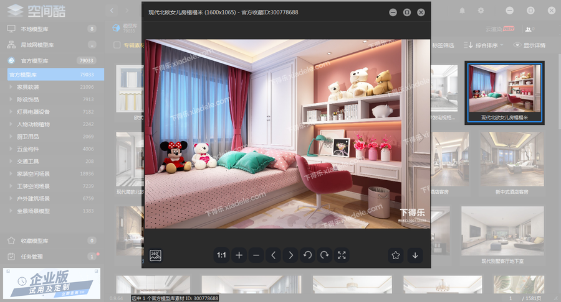Open the 云渲染 NEW link
The image size is (561, 302).
click(x=500, y=29)
